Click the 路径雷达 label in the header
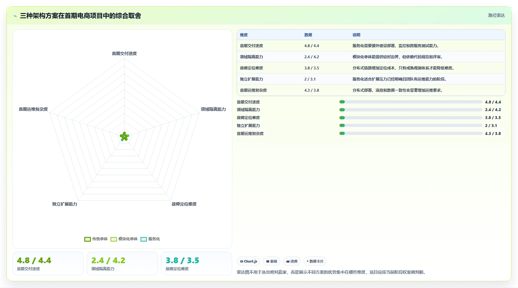The image size is (518, 288). (496, 15)
